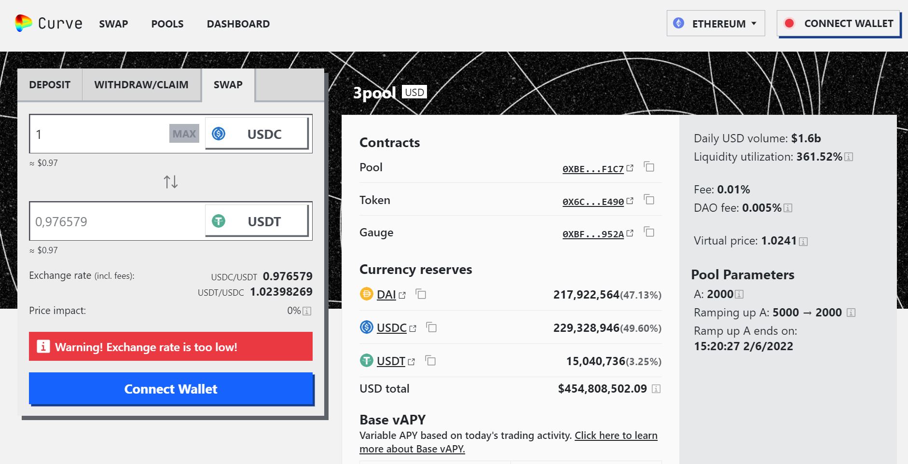Copy the DAI token address

[421, 294]
